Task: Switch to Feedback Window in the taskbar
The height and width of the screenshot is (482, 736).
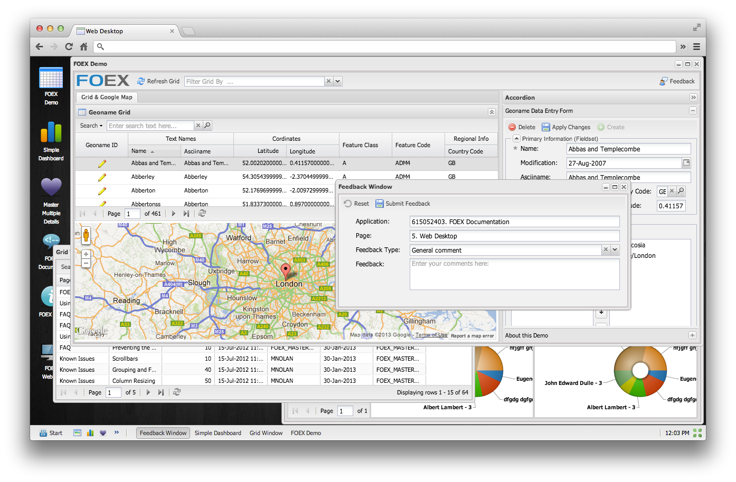Action: point(163,433)
